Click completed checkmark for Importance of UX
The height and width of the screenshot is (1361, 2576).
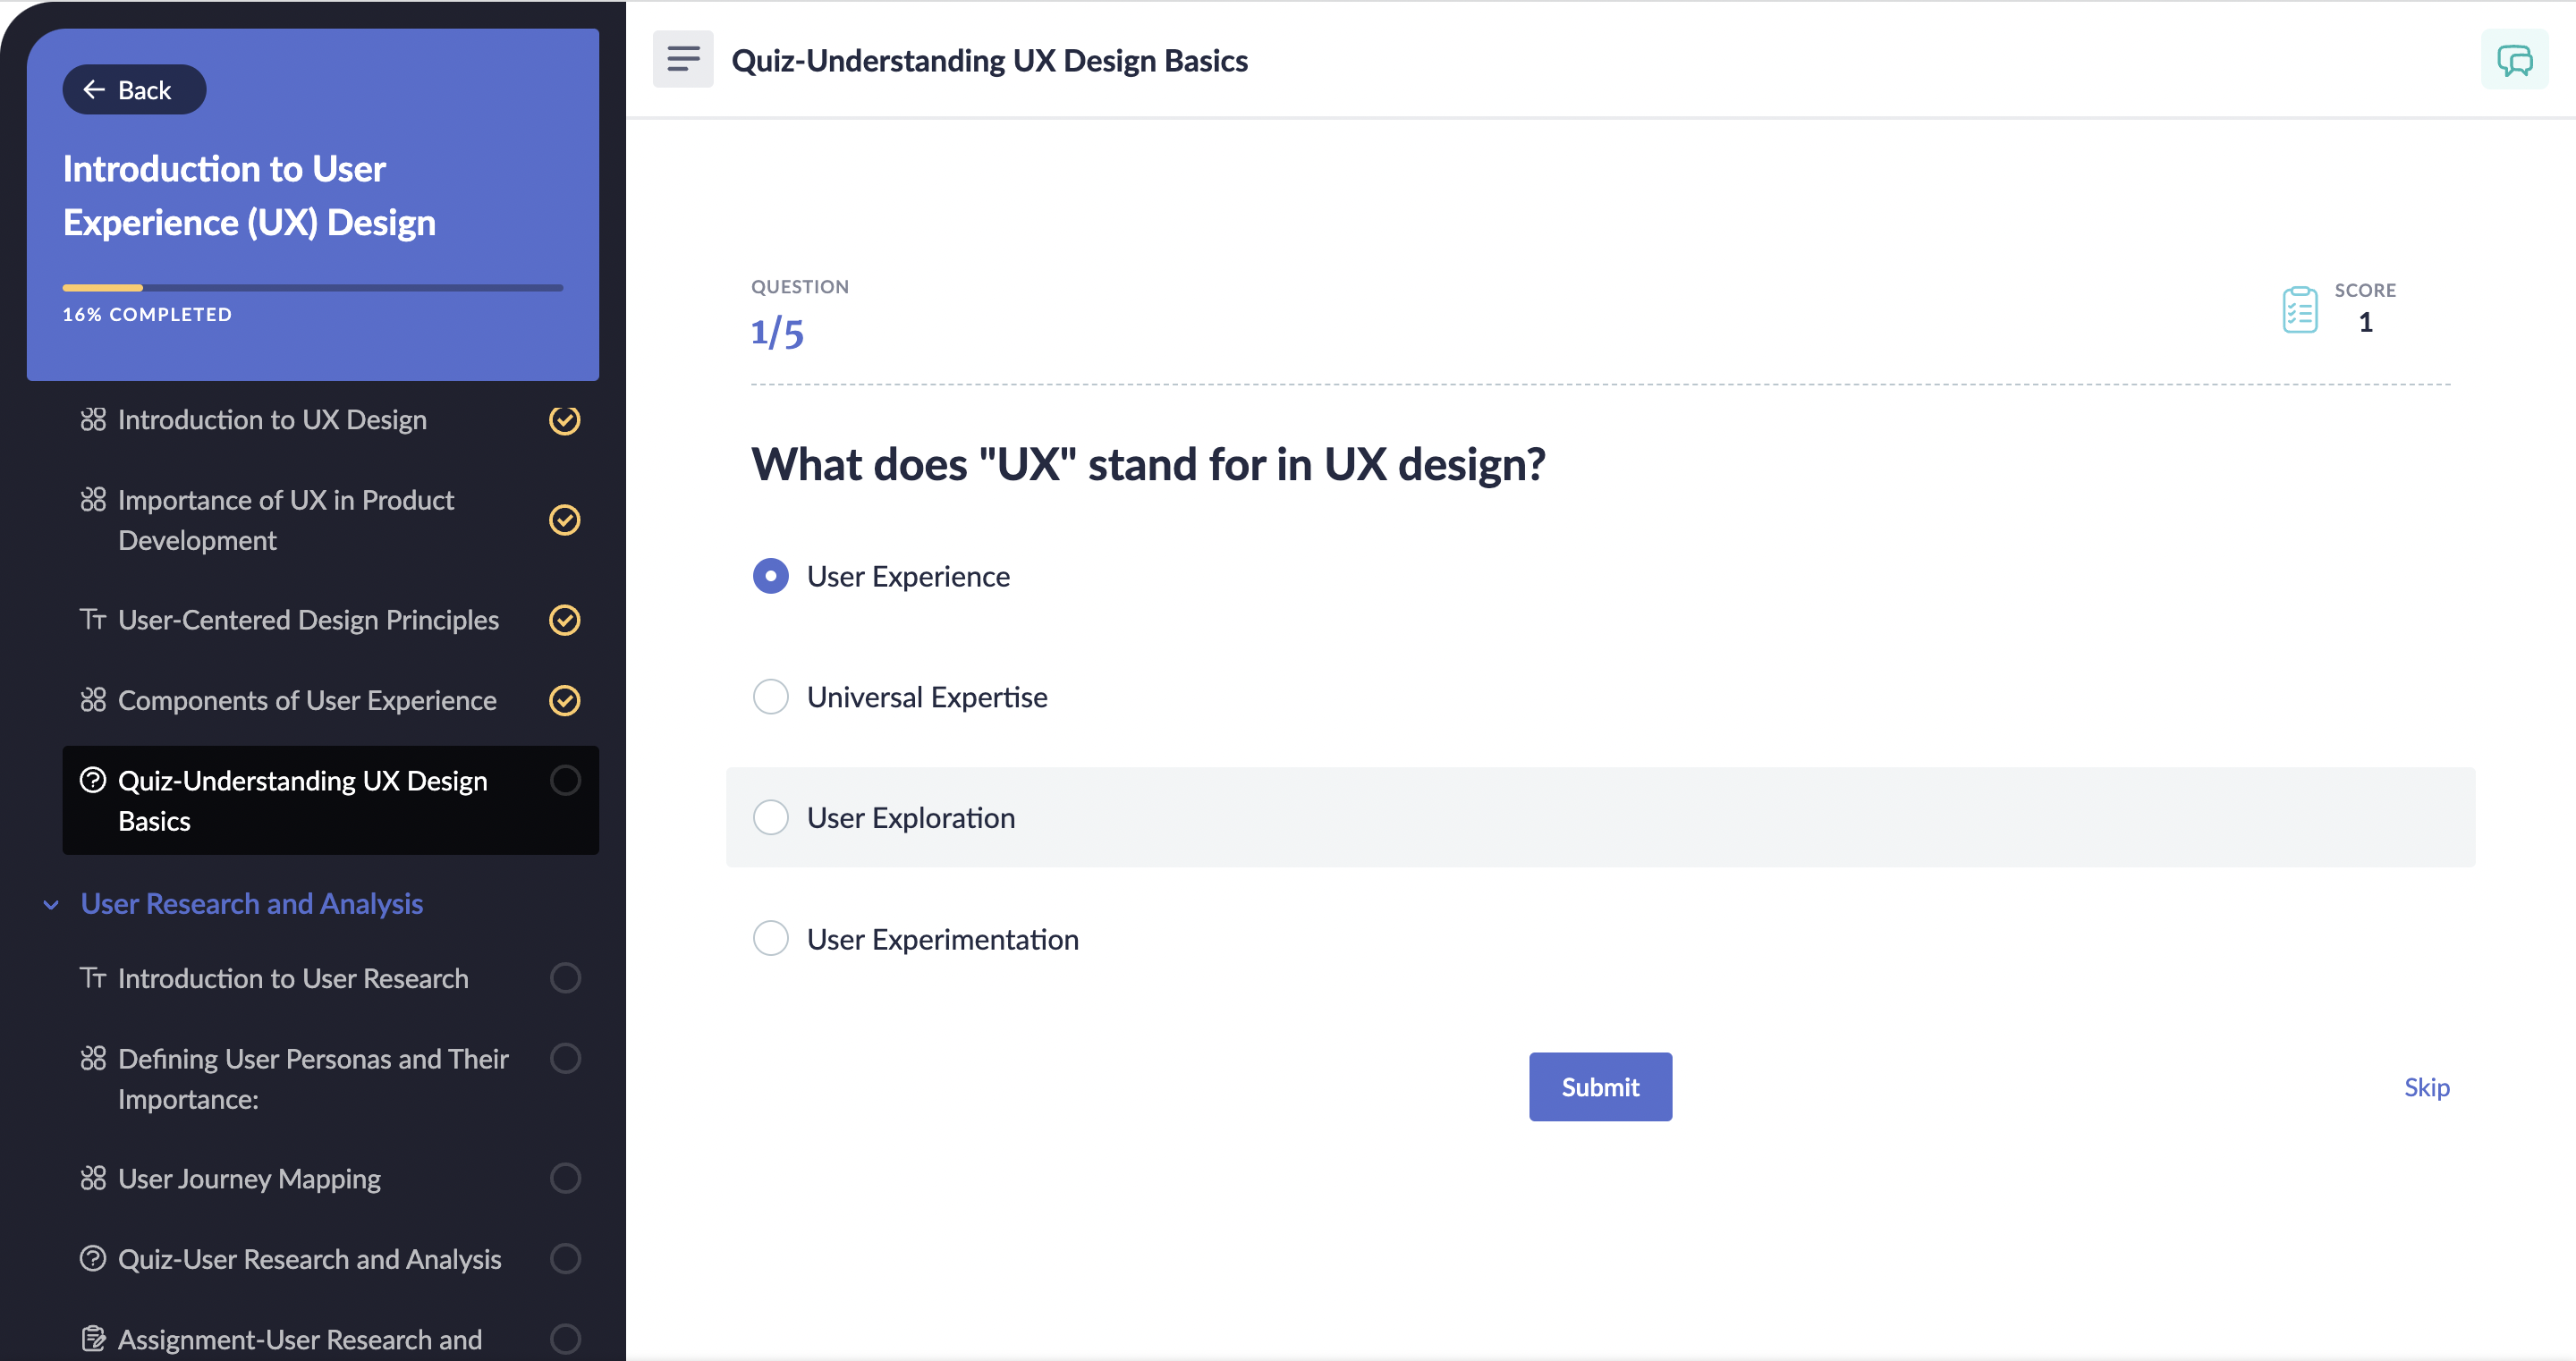click(565, 520)
